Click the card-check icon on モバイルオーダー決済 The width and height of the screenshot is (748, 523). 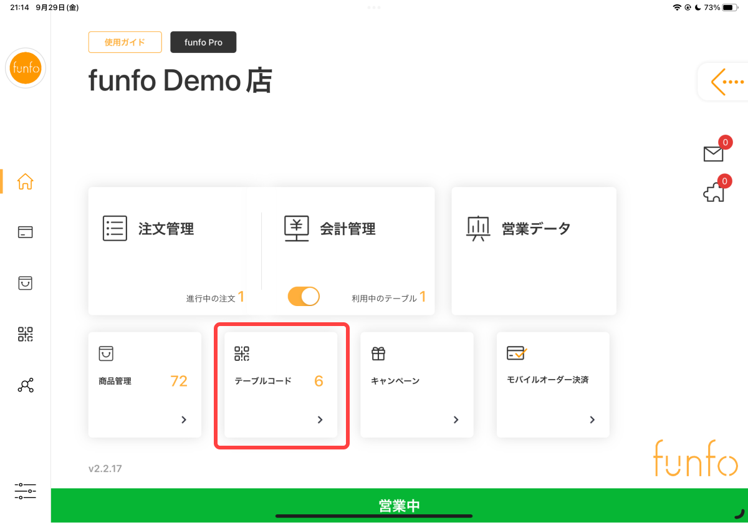(x=517, y=353)
